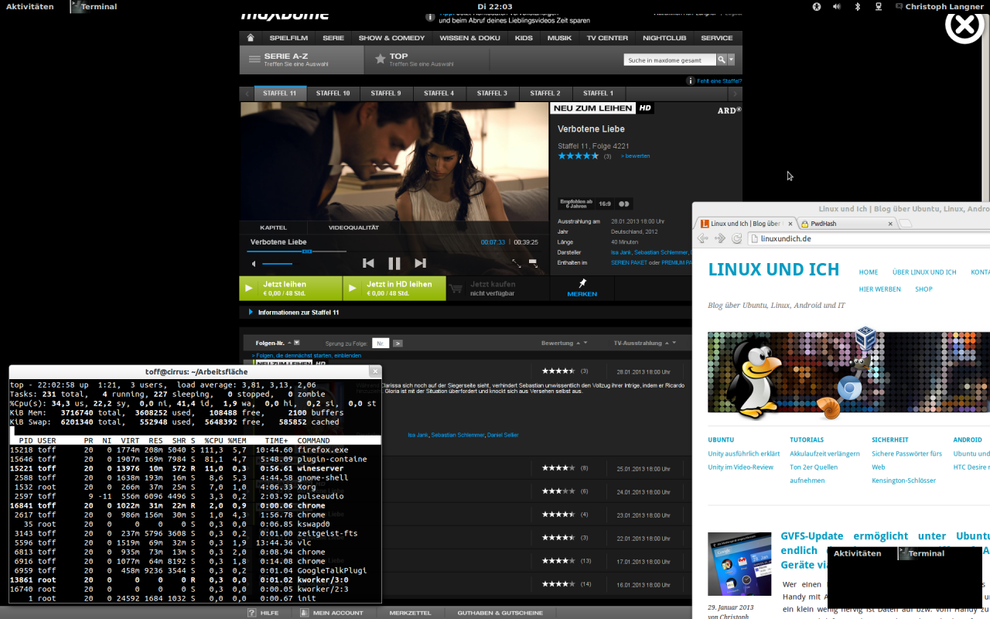990x619 pixels.
Task: Open the GVFS-Update article thumbnail
Action: (x=739, y=563)
